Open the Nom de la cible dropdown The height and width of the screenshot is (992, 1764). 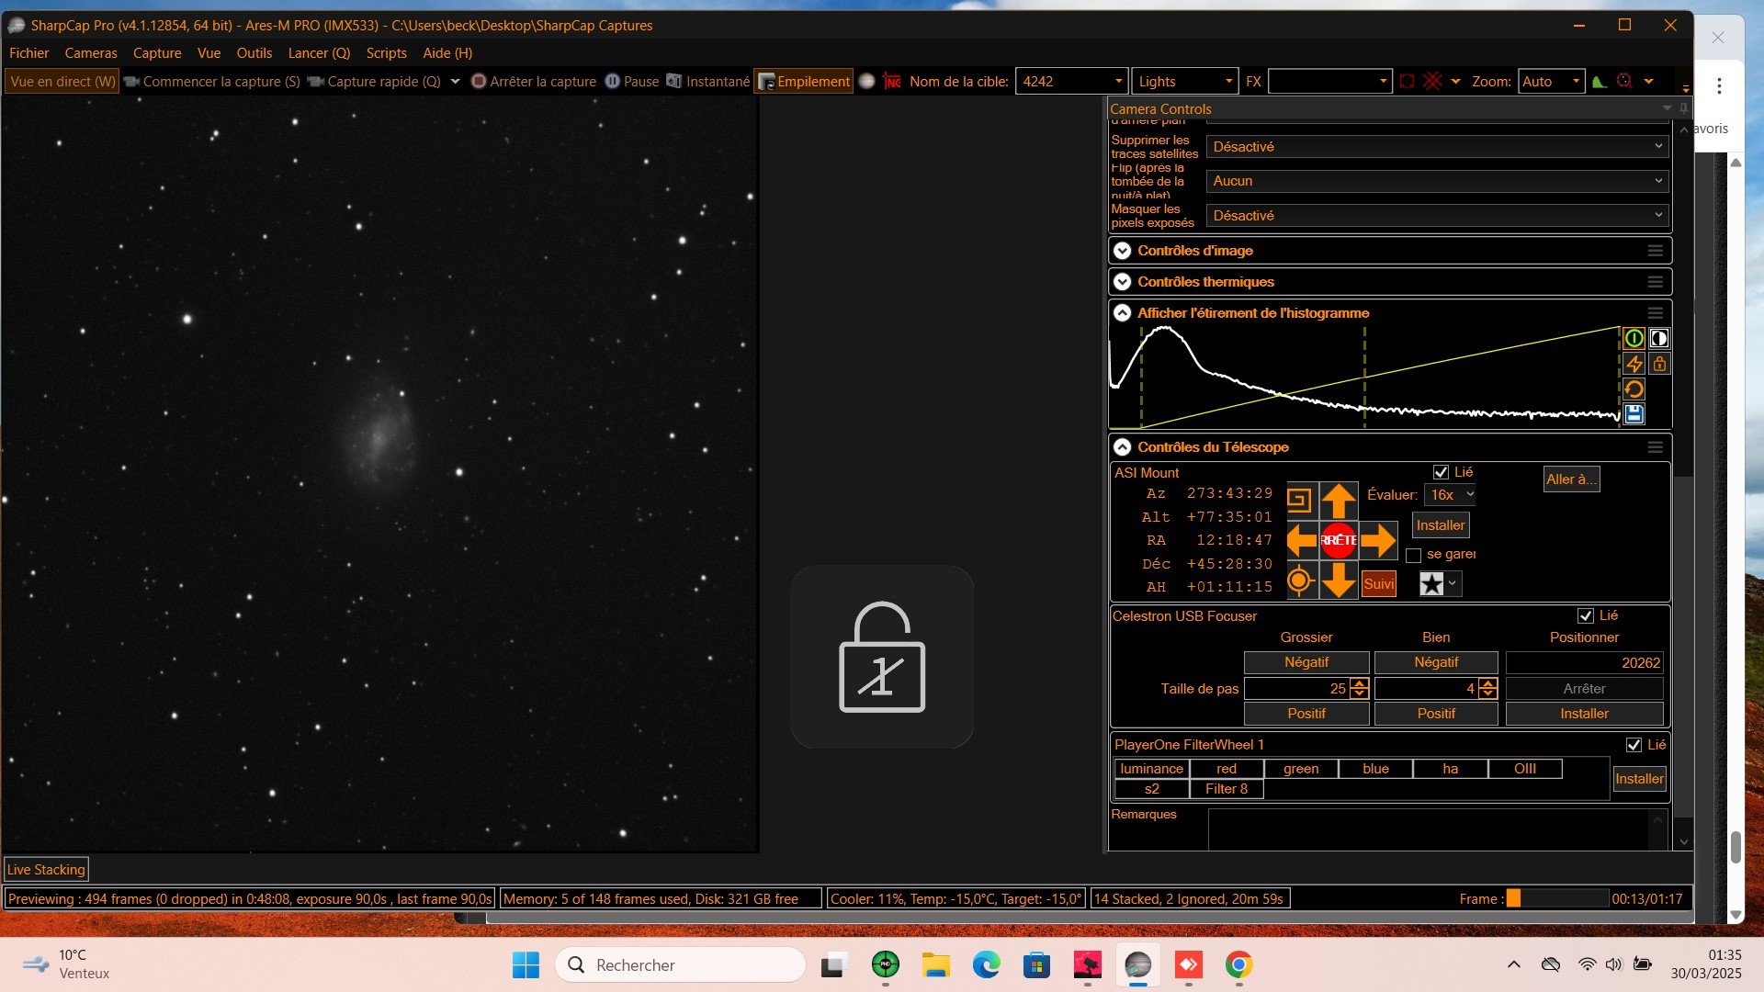tap(1118, 82)
